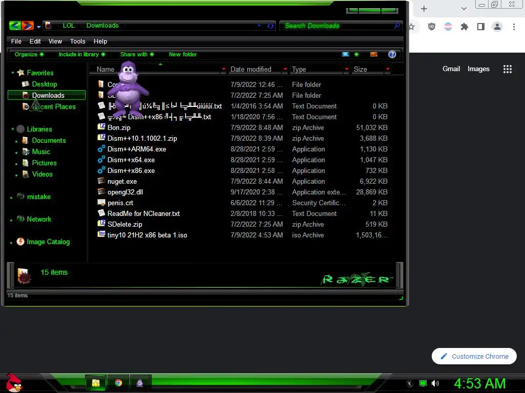Image resolution: width=525 pixels, height=393 pixels.
Task: Open the Gmail link in Chrome
Action: point(451,69)
